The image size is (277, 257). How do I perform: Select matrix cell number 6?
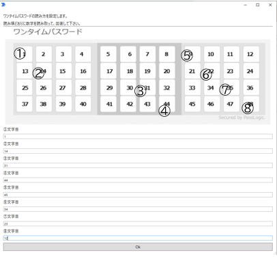coord(128,54)
